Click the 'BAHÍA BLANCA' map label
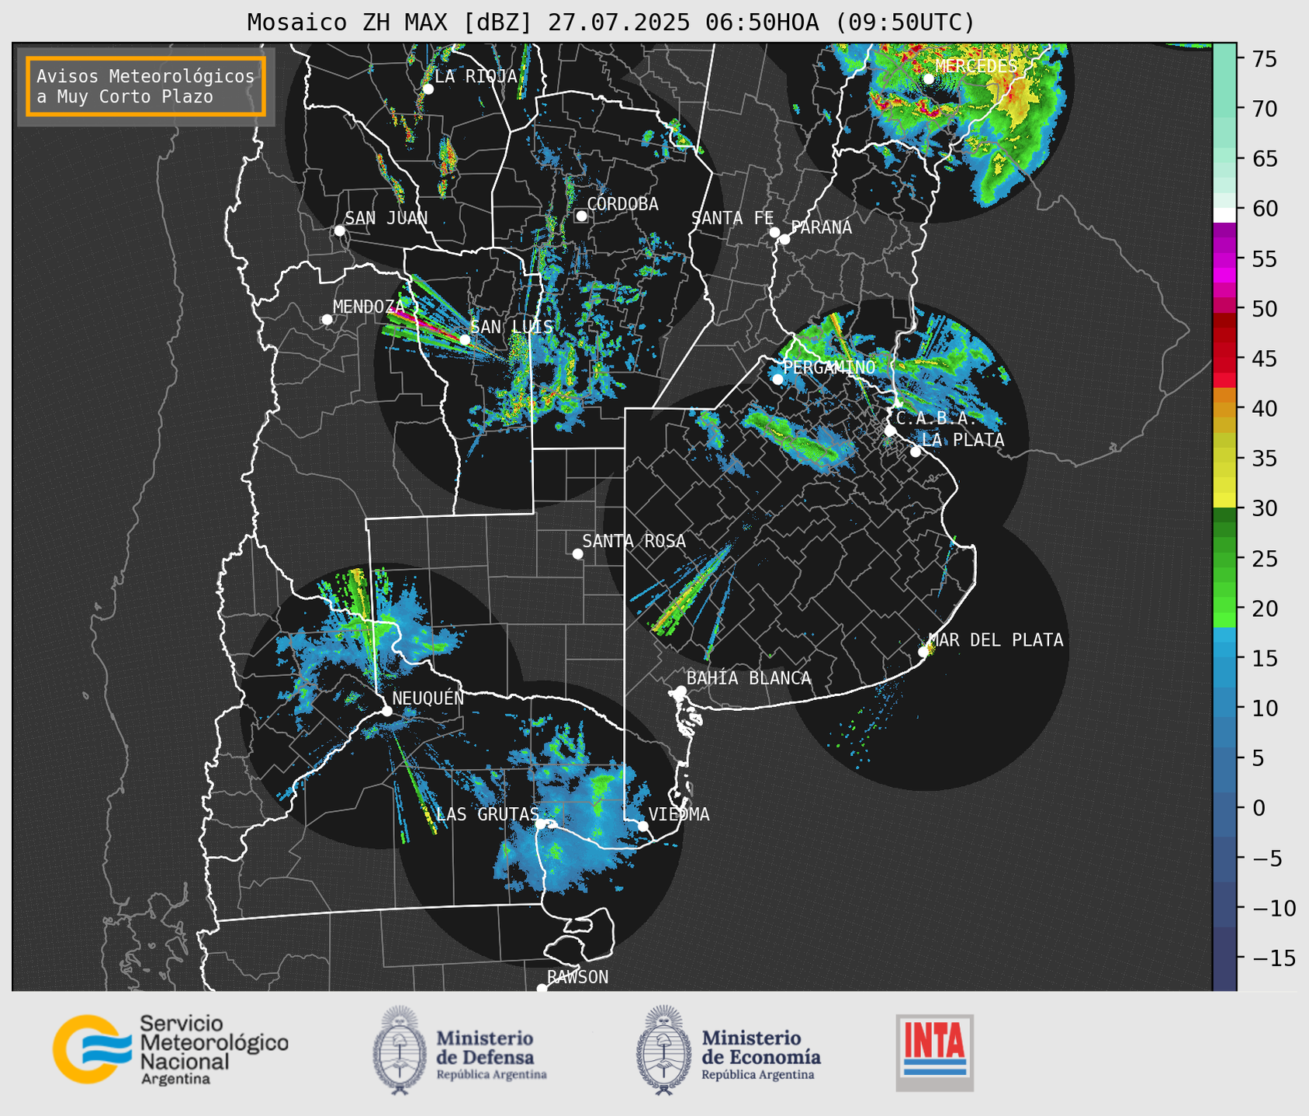Screen dimensions: 1309x1116 749,678
